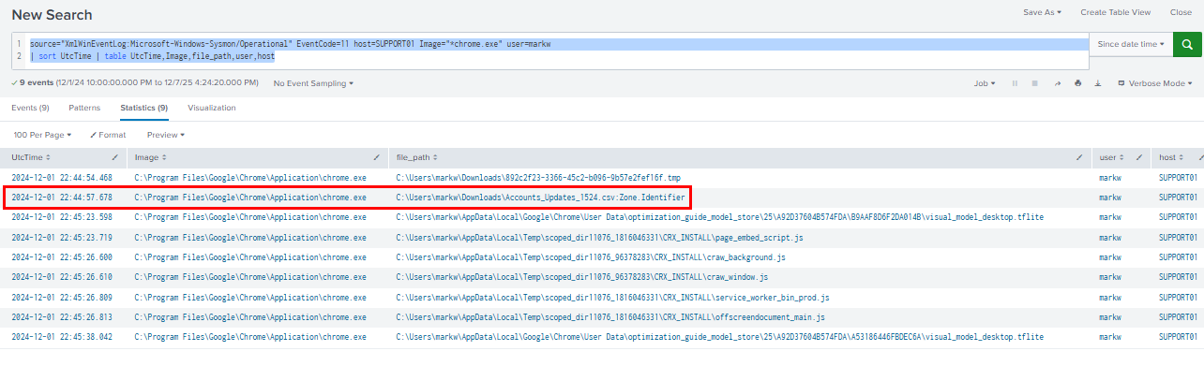
Task: Pause the search job
Action: point(1014,83)
